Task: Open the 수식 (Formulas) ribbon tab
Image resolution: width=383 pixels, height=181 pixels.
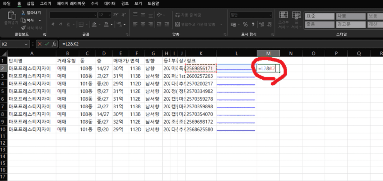Action: tap(94, 3)
